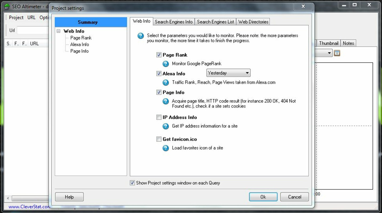Click the SEO Altimeter app icon in title bar
This screenshot has width=382, height=213.
tap(7, 6)
